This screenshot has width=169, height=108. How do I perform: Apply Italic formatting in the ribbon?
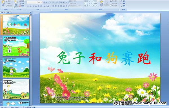tap(30, 6)
